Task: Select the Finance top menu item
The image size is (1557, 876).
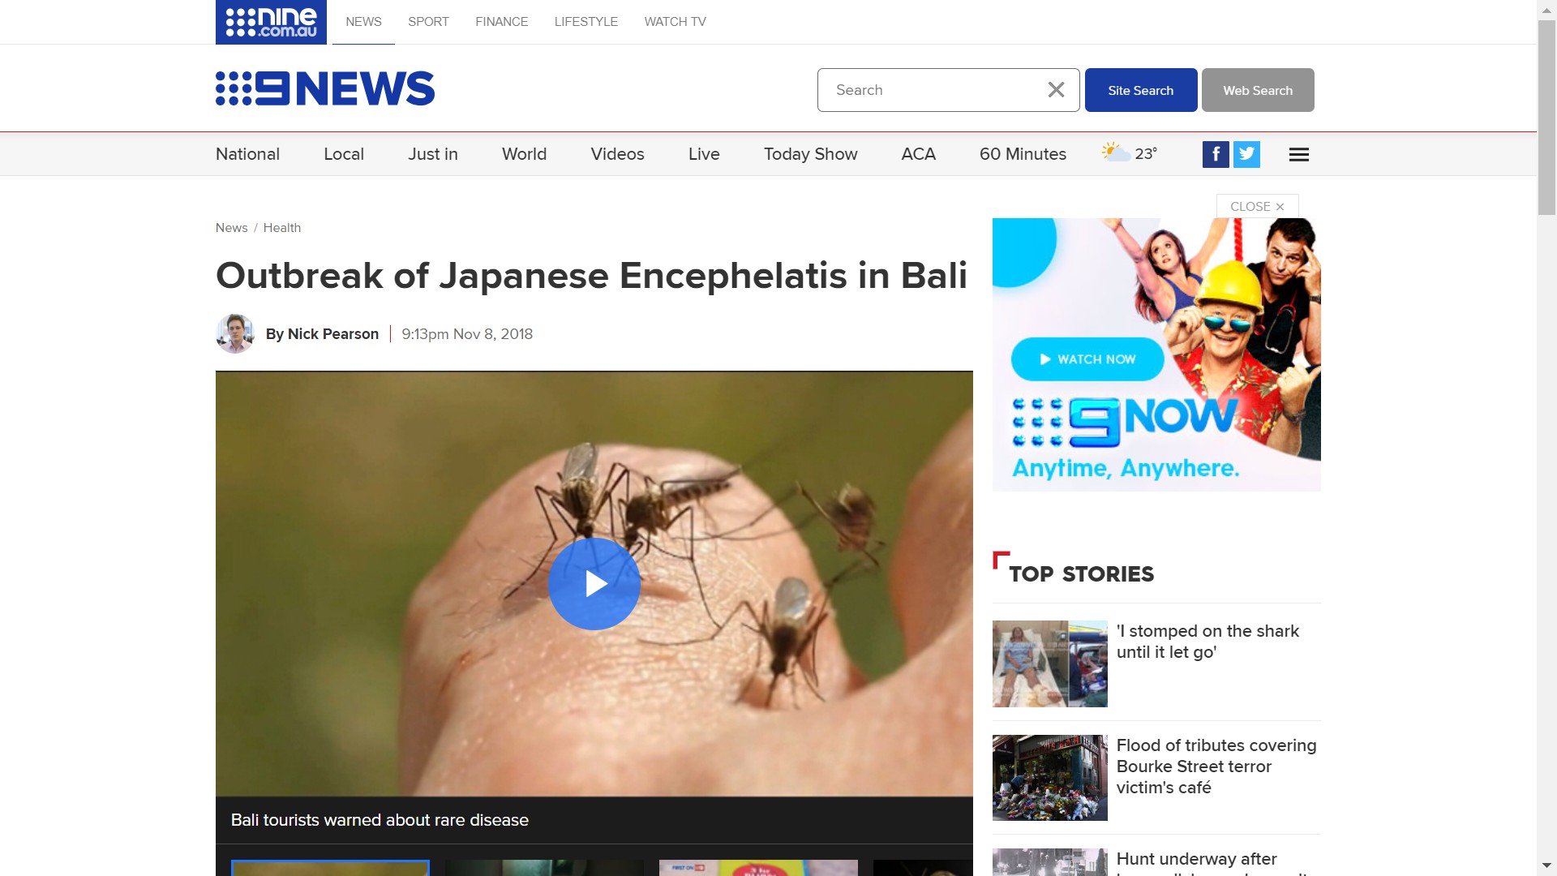Action: [x=501, y=22]
